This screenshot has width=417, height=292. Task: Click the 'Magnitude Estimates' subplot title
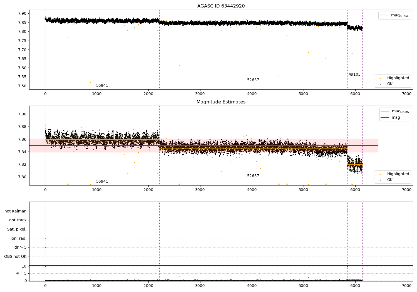tap(221, 102)
